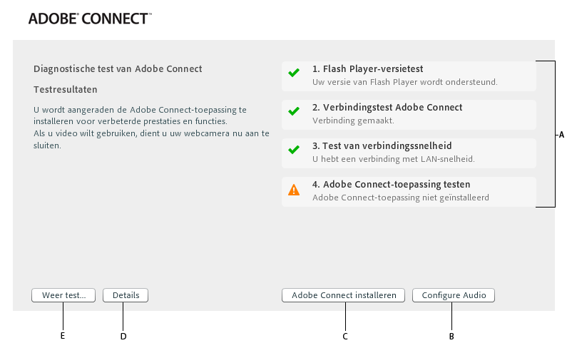
Task: Click the Testresultaten heading
Action: coord(66,90)
